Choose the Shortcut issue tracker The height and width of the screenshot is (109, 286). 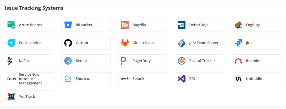[86, 79]
